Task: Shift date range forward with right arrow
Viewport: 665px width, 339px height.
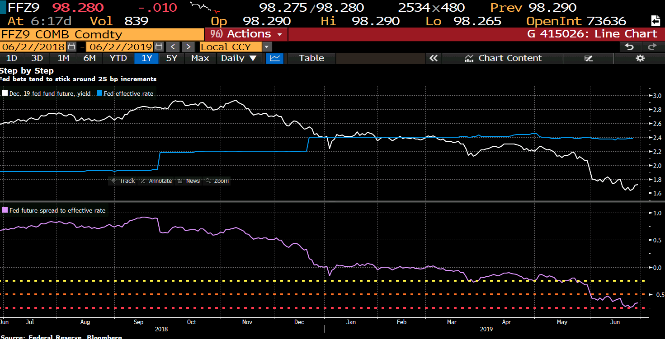Action: pyautogui.click(x=189, y=47)
